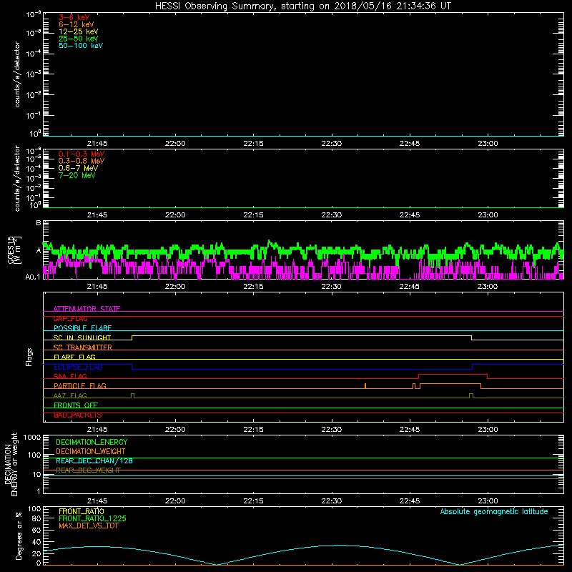This screenshot has height=572, width=572.
Task: Click the PARTICLE_FLAG label
Action: pyautogui.click(x=80, y=385)
